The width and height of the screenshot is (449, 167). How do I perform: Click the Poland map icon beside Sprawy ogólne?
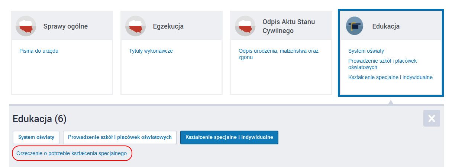(26, 26)
